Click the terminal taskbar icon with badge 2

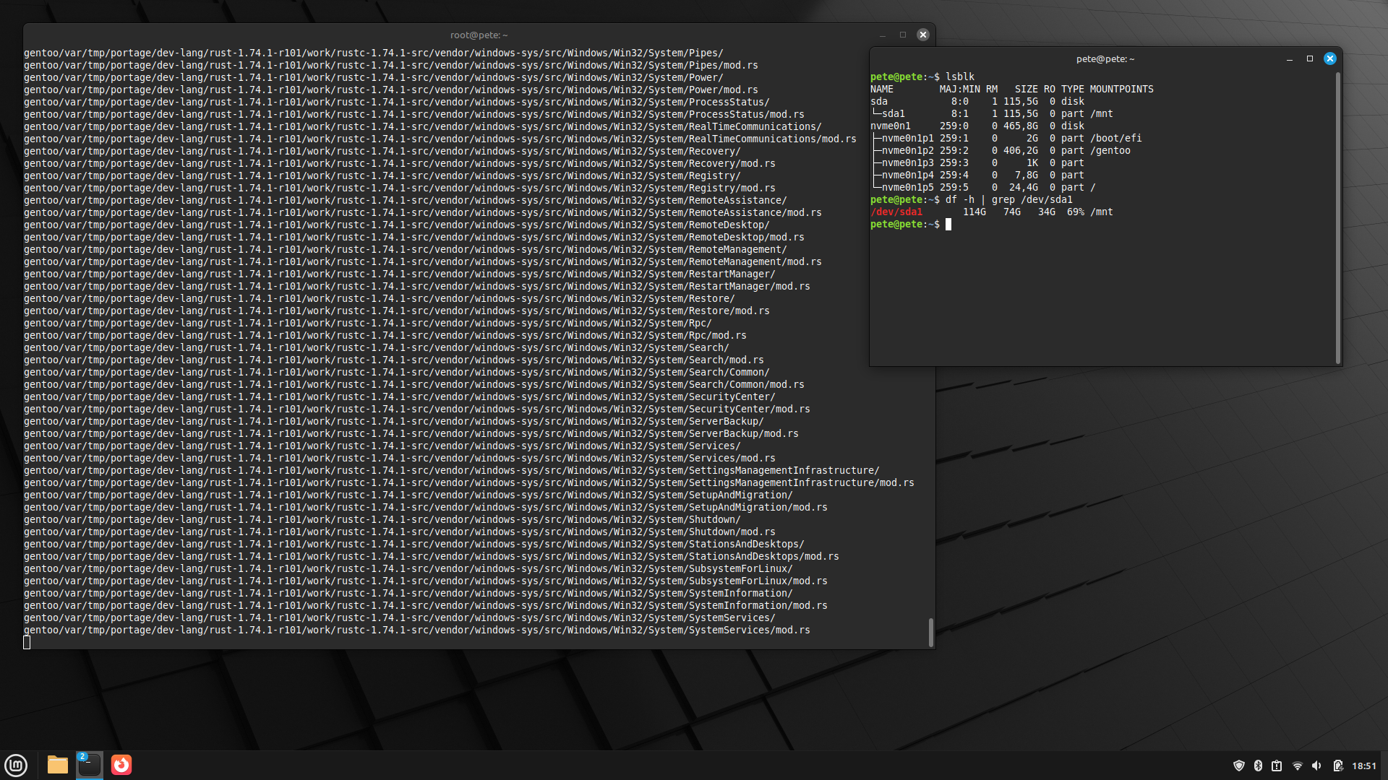click(x=90, y=765)
